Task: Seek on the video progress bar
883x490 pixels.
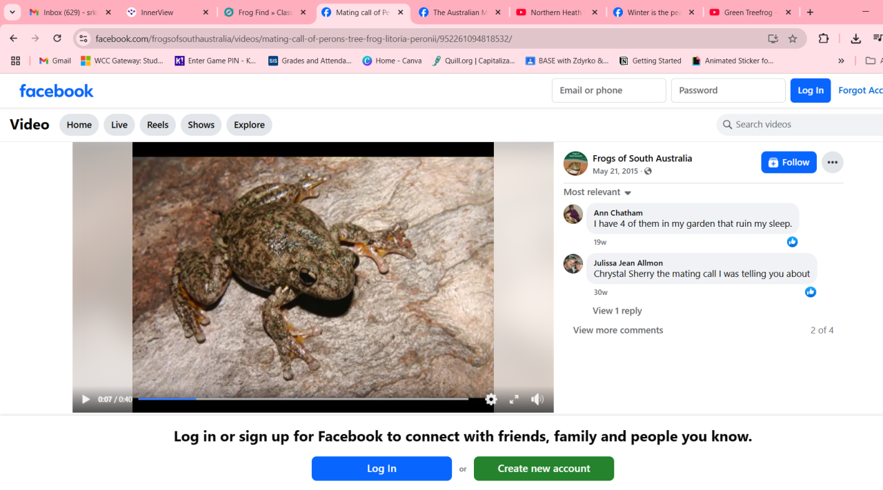Action: click(304, 399)
